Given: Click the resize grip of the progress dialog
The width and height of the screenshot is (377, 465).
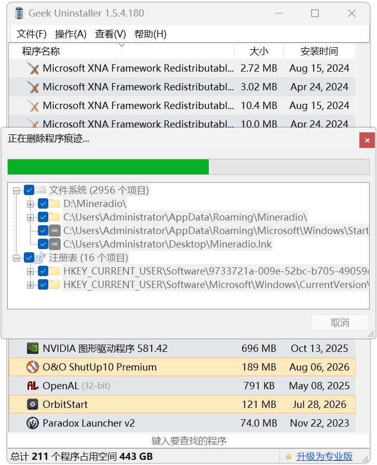Looking at the screenshot, I should pos(370,335).
